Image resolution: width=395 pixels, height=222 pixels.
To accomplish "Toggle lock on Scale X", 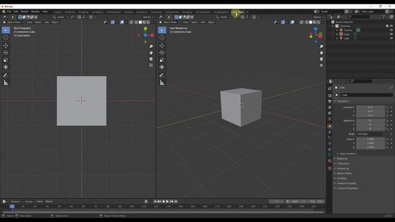I will pos(387,139).
